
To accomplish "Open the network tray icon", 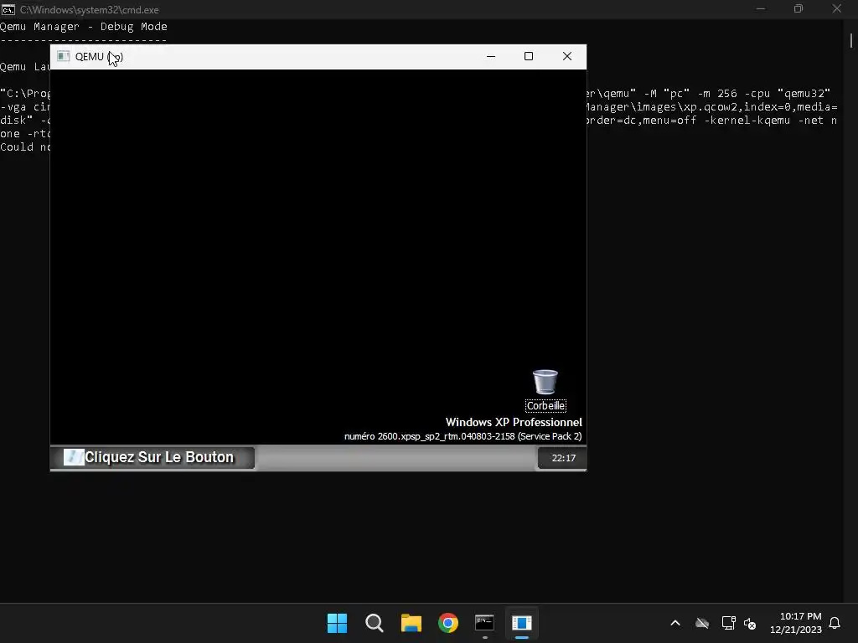I will [x=728, y=623].
